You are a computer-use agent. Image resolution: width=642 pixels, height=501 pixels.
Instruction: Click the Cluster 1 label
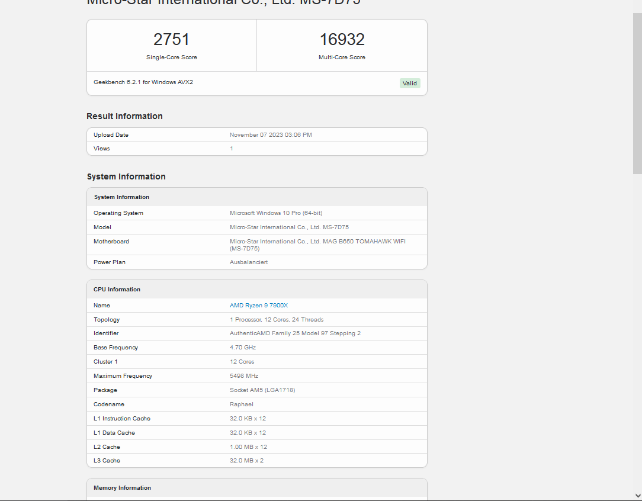pos(105,362)
